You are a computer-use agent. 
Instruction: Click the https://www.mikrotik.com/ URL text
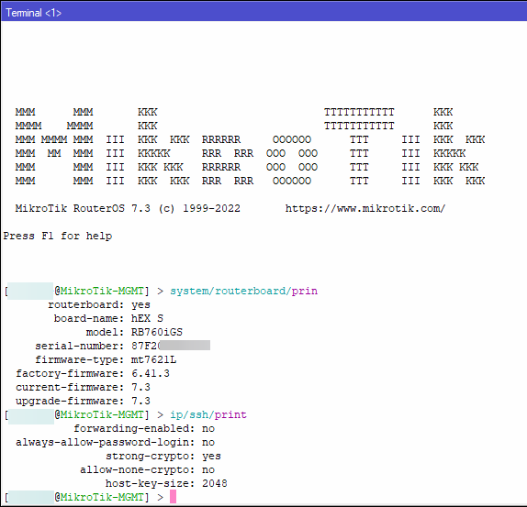pyautogui.click(x=365, y=209)
